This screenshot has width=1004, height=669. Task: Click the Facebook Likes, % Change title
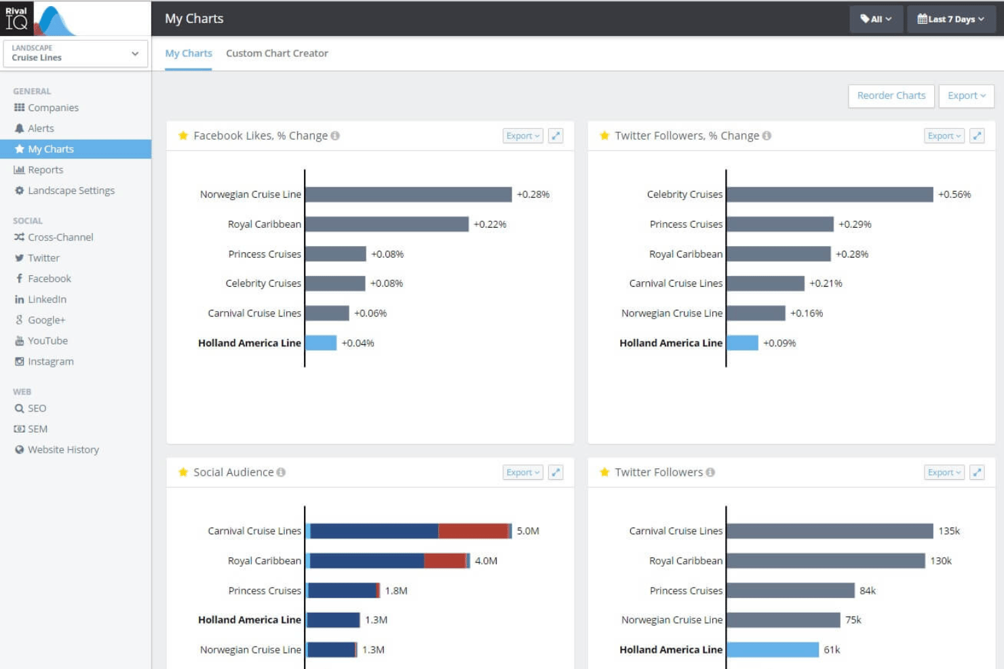tap(260, 136)
